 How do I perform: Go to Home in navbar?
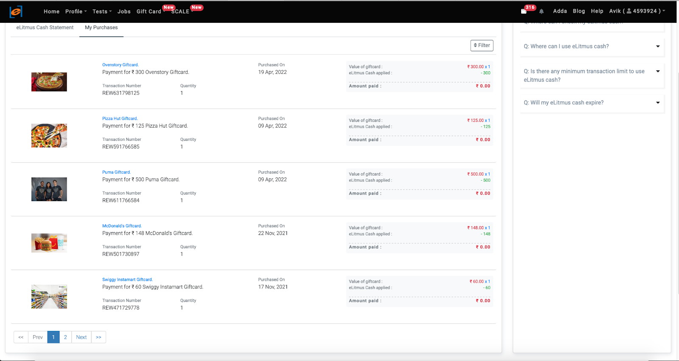coord(51,11)
